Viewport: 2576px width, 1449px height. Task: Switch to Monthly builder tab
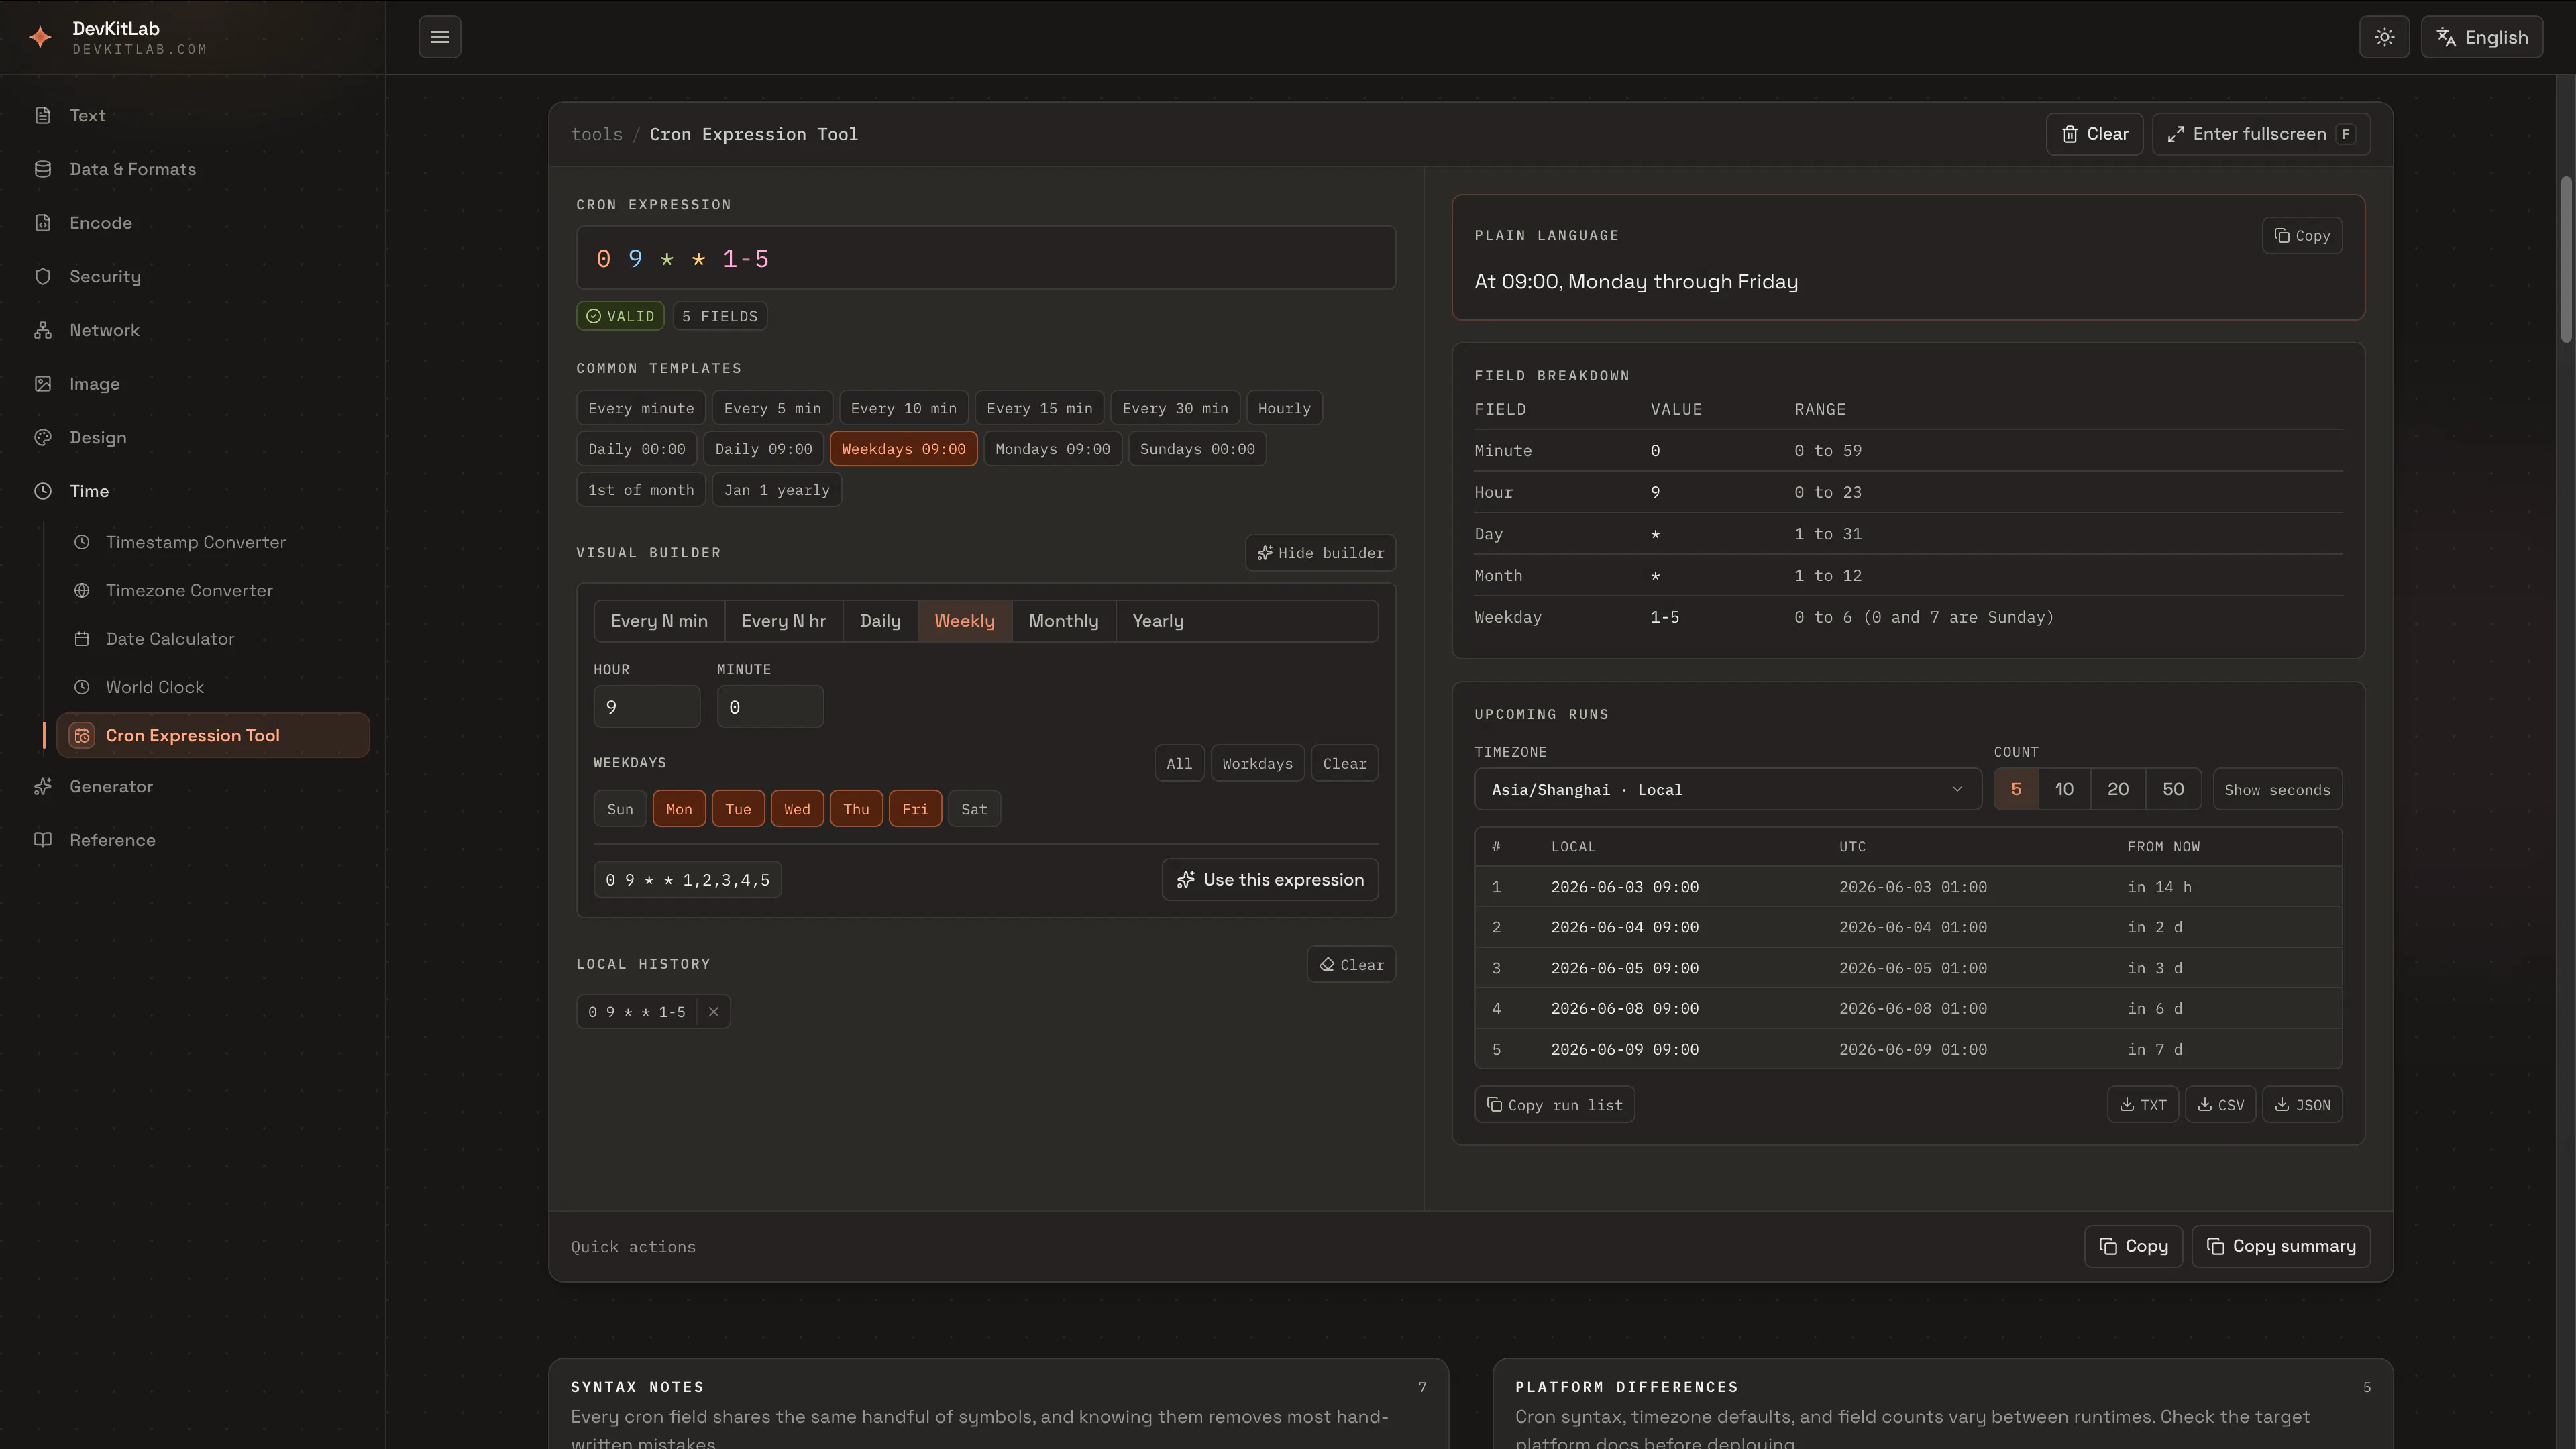point(1063,621)
